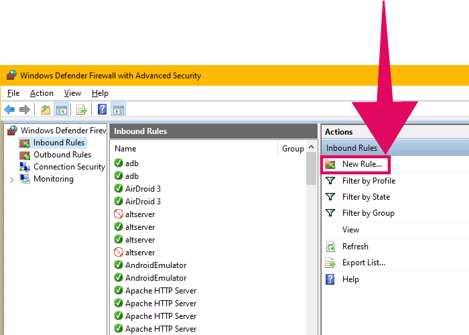Click the Forward arrow toolbar icon
469x335 pixels.
point(25,109)
